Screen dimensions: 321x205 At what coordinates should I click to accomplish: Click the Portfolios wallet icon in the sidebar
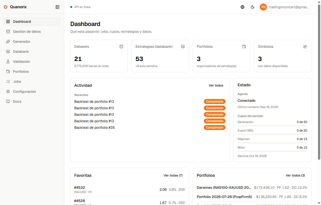tap(8, 71)
